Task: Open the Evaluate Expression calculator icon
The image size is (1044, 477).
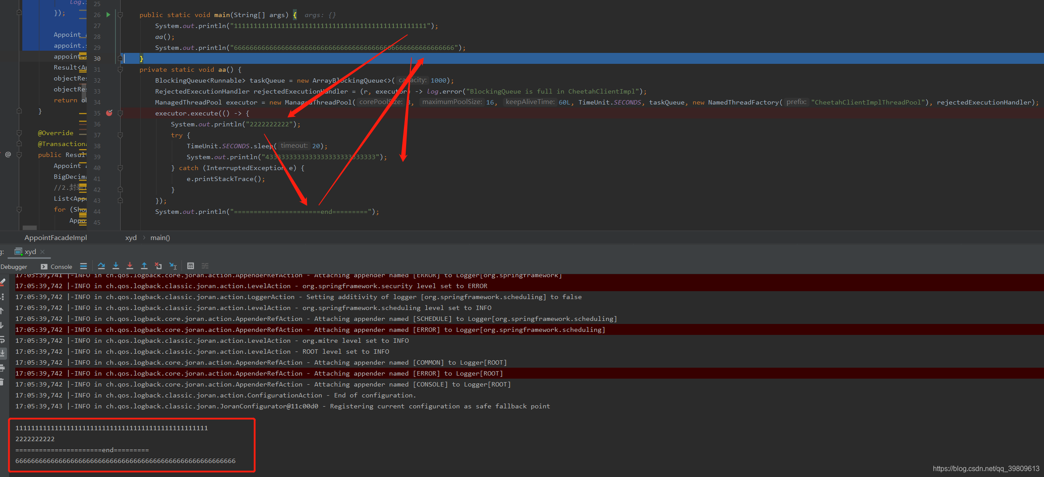Action: [191, 266]
